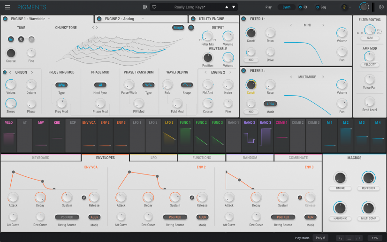Switch to the Functions tab
The width and height of the screenshot is (387, 242).
click(202, 158)
